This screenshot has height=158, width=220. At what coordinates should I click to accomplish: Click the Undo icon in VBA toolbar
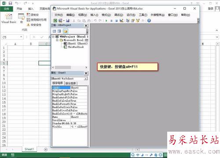(x=95, y=21)
